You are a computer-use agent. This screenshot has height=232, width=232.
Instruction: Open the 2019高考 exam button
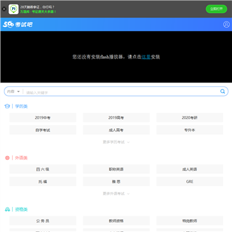point(116,117)
